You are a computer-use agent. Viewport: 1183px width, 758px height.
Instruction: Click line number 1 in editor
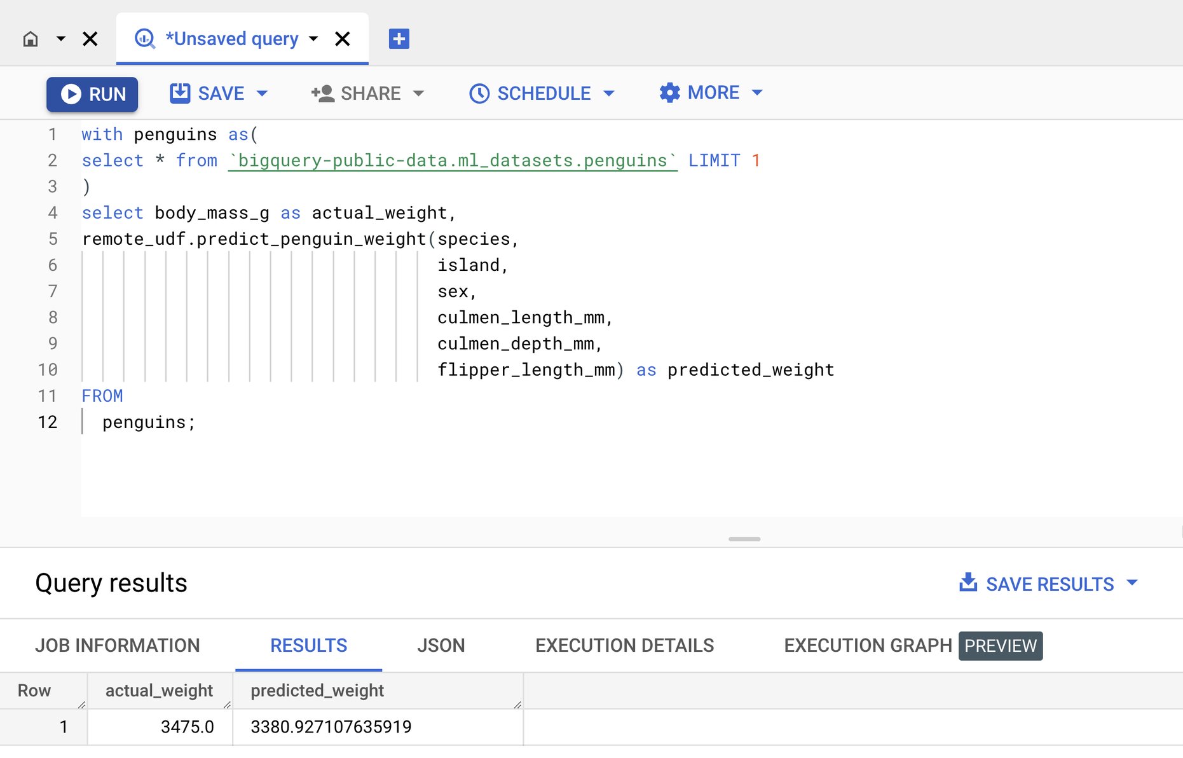point(53,134)
